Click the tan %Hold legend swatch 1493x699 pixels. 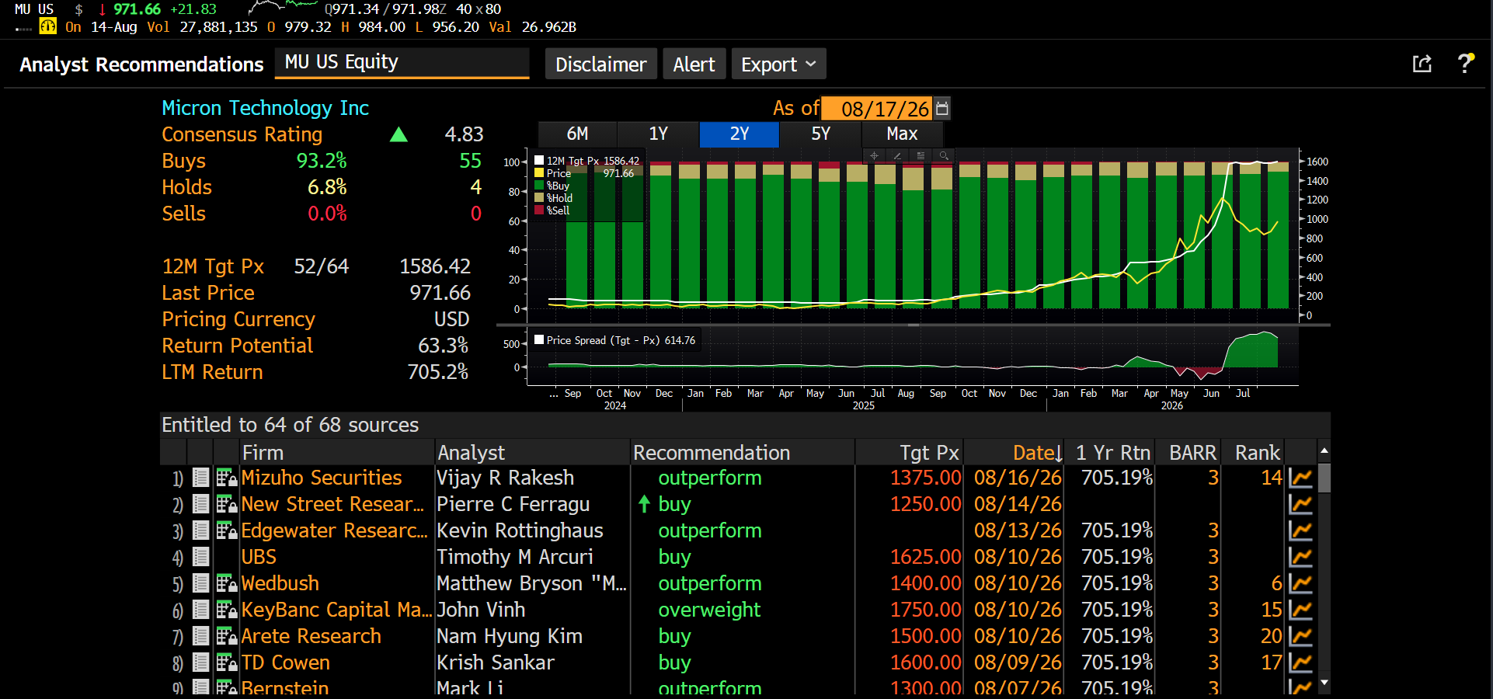[539, 198]
